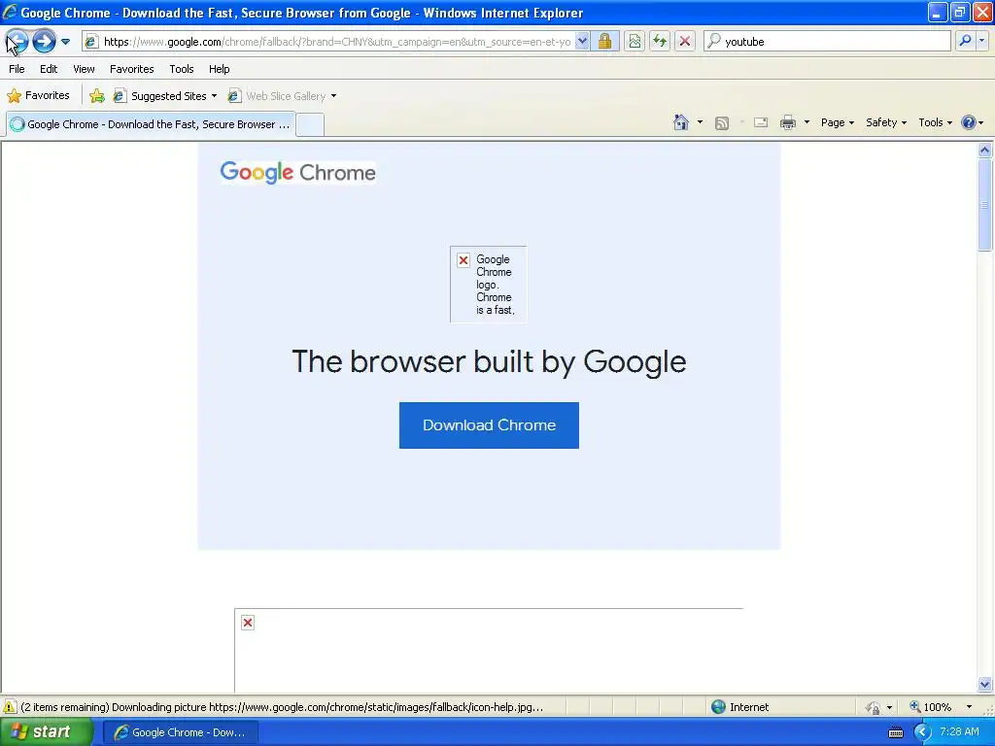Open the recent pages dropdown beside Forward
Screen dimensions: 995x746
click(x=65, y=42)
